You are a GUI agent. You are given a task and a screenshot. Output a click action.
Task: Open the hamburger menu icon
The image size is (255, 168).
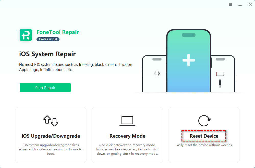[x=230, y=4]
